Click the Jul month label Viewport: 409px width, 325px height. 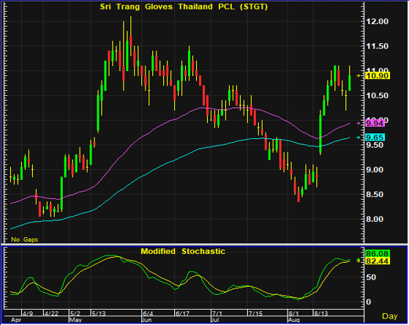[215, 320]
